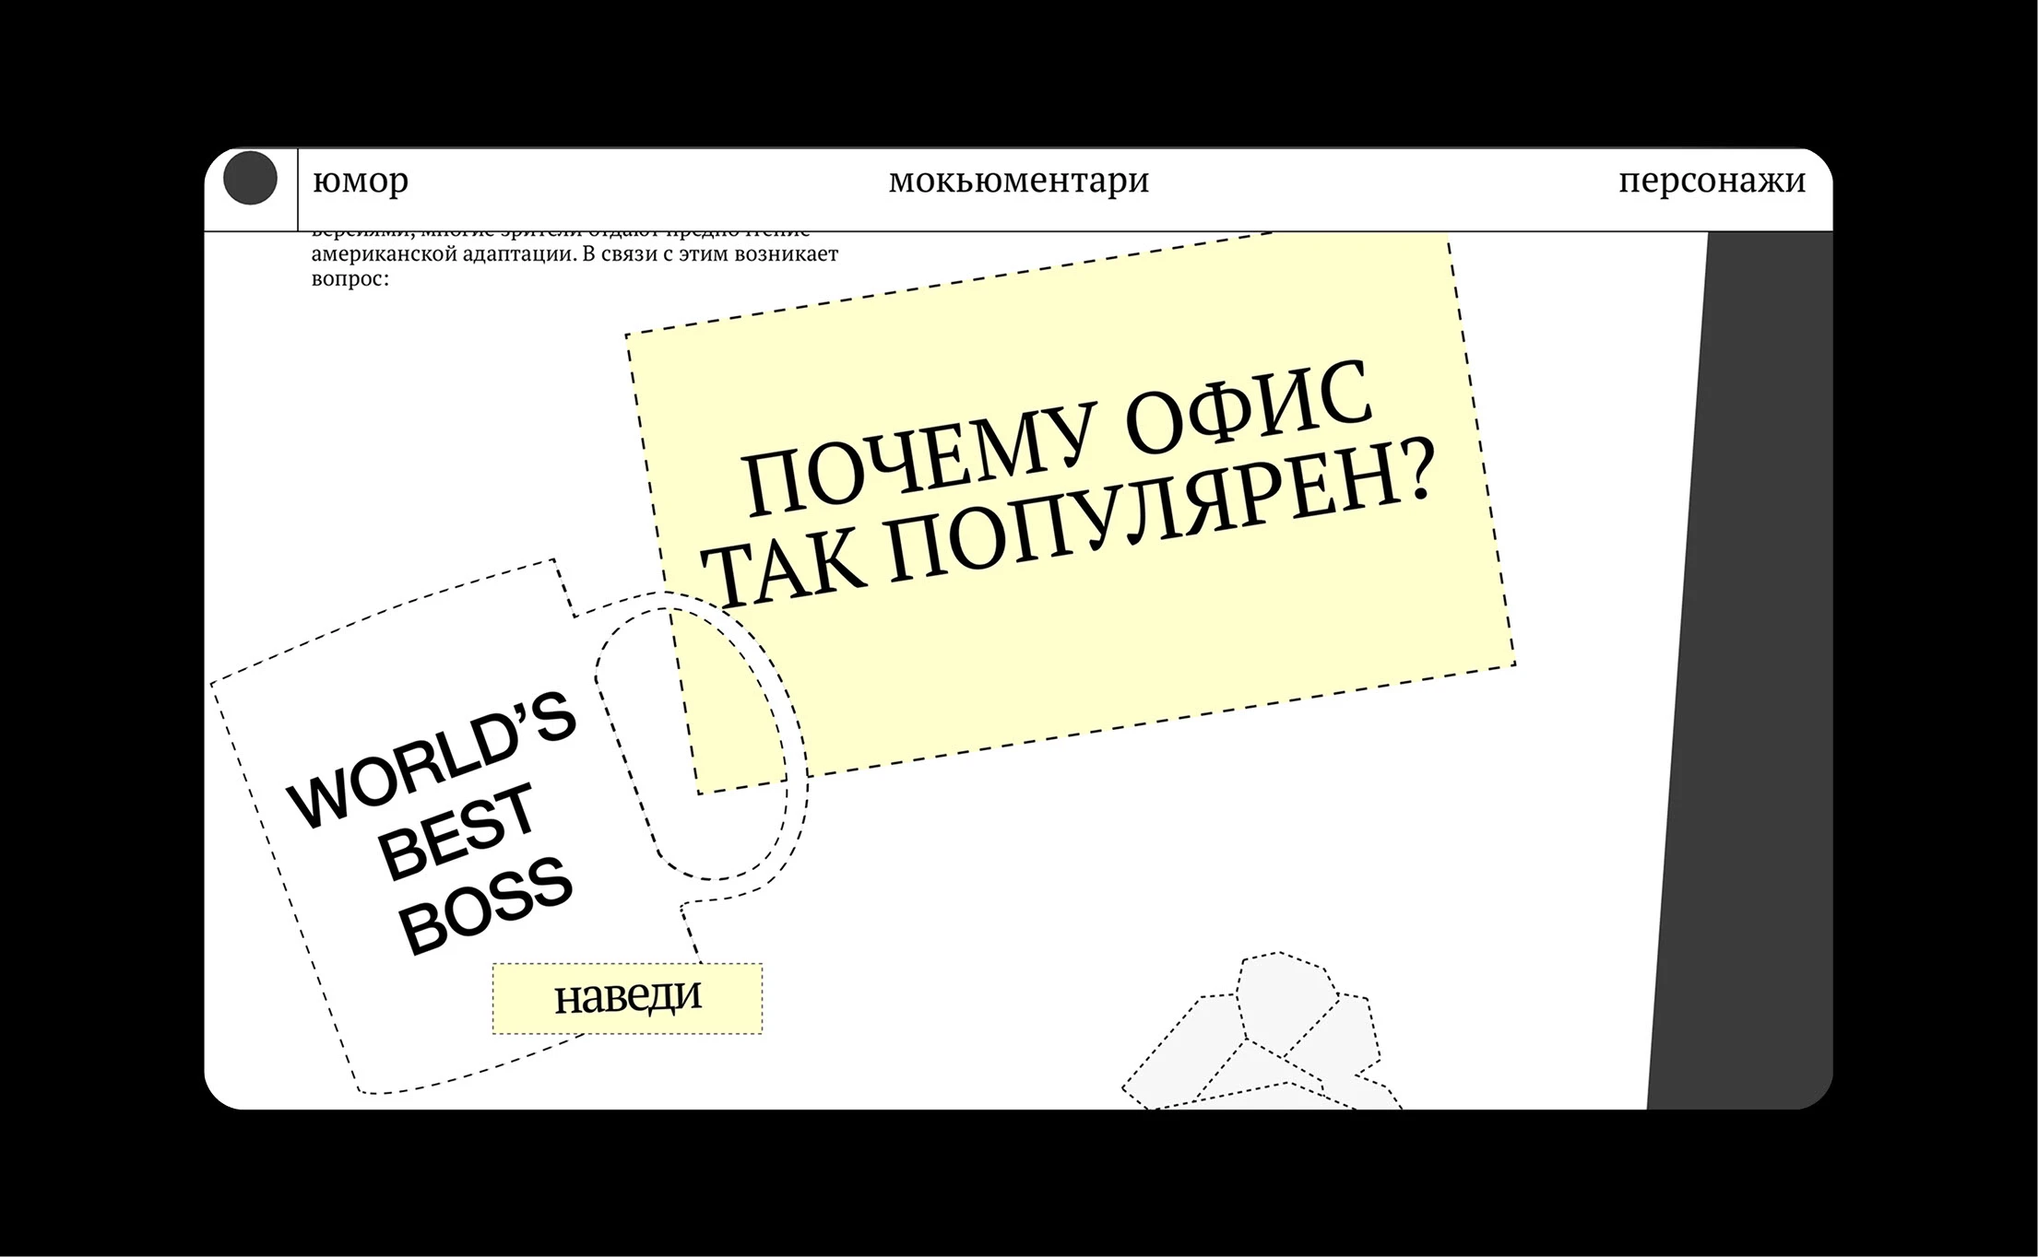Click the dark logo circle in the header
Image resolution: width=2038 pixels, height=1257 pixels.
(x=250, y=179)
